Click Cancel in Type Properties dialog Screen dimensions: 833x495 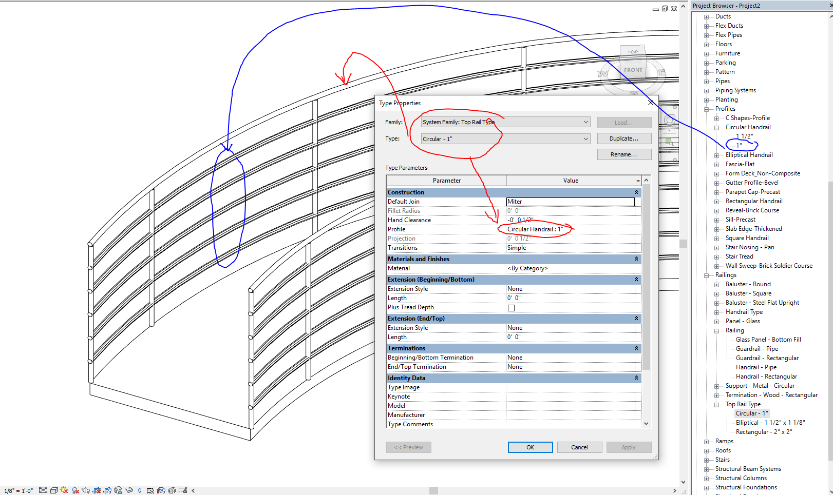pos(579,447)
